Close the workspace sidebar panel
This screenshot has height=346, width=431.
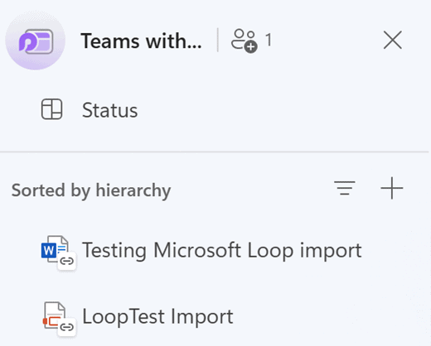[x=393, y=41]
